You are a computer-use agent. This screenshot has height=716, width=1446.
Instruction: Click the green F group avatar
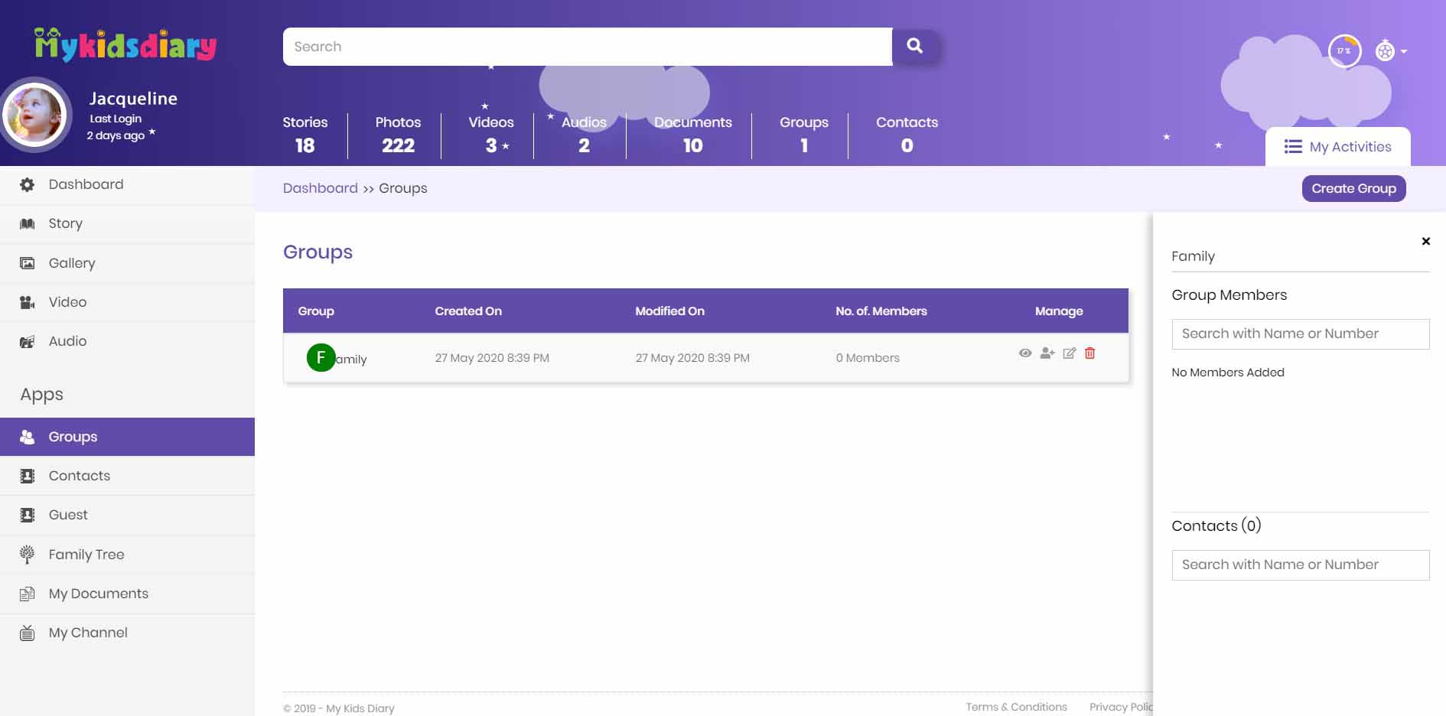[321, 357]
